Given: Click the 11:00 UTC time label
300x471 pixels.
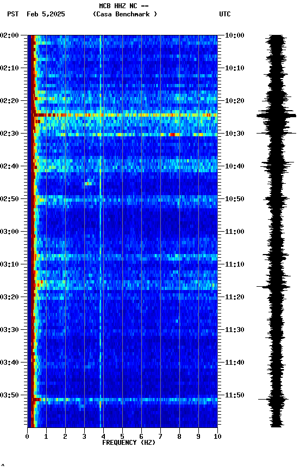Looking at the screenshot, I should 235,232.
